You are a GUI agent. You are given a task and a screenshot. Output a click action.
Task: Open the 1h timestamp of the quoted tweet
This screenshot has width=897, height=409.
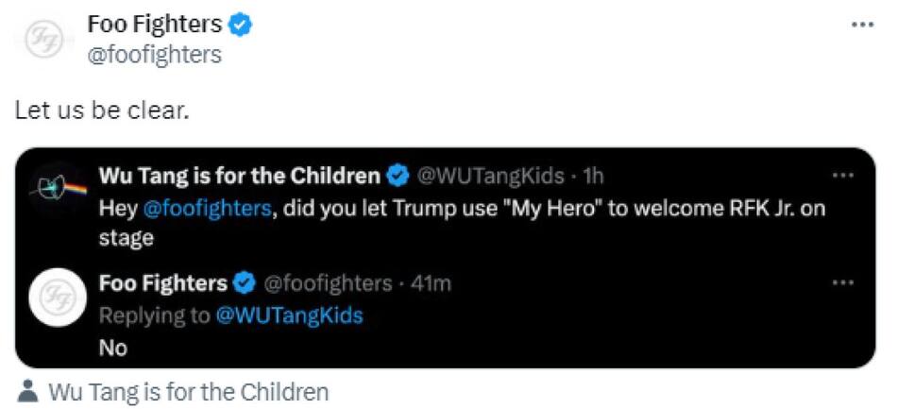[593, 176]
